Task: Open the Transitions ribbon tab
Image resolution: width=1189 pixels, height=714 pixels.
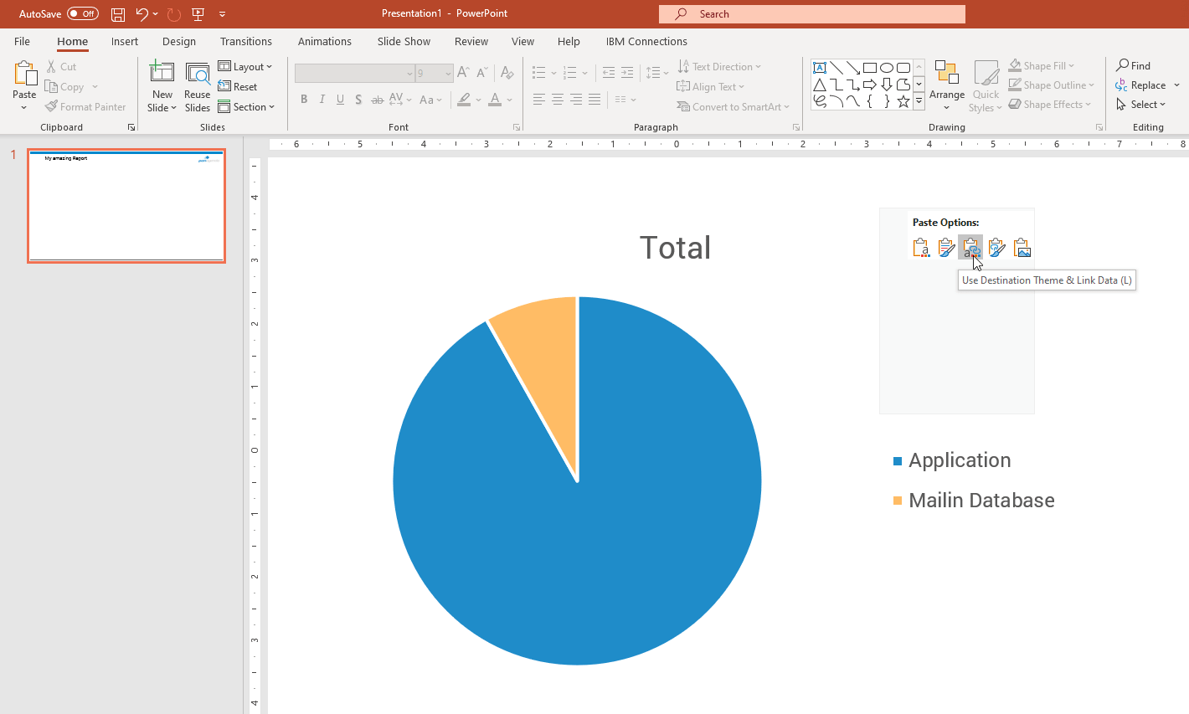Action: tap(245, 41)
